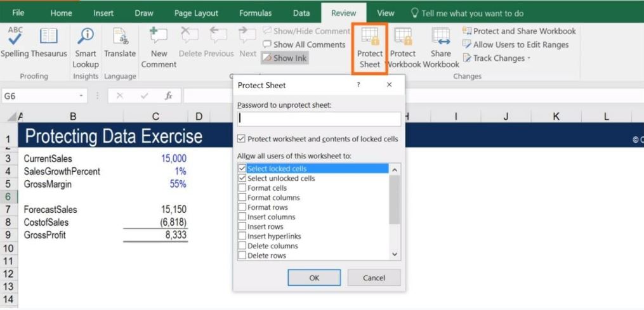Image resolution: width=644 pixels, height=310 pixels.
Task: Add a New Comment
Action: point(159,48)
